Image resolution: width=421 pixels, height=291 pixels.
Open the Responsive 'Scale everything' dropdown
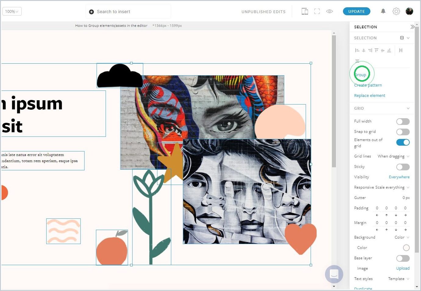pos(392,187)
